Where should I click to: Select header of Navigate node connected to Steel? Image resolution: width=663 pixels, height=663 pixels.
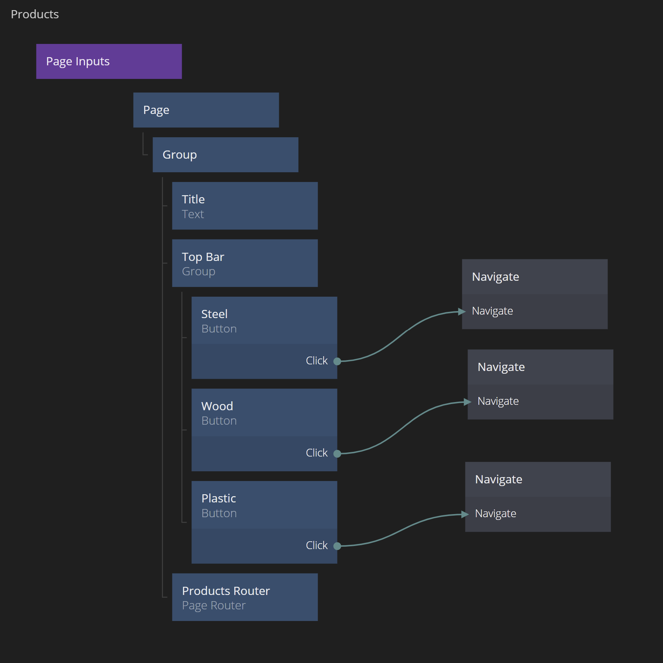pyautogui.click(x=534, y=277)
